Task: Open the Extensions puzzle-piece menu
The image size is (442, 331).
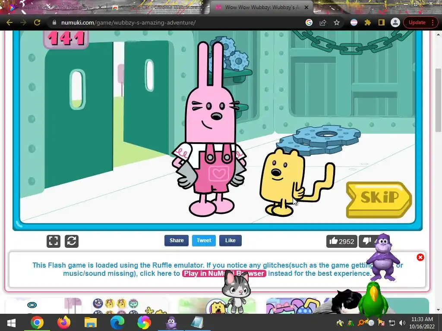Action: coord(368,22)
